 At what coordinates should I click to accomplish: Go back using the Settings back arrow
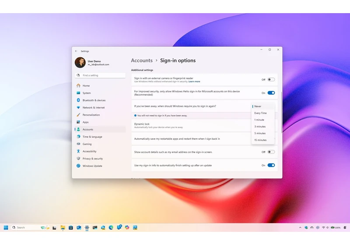[76, 51]
